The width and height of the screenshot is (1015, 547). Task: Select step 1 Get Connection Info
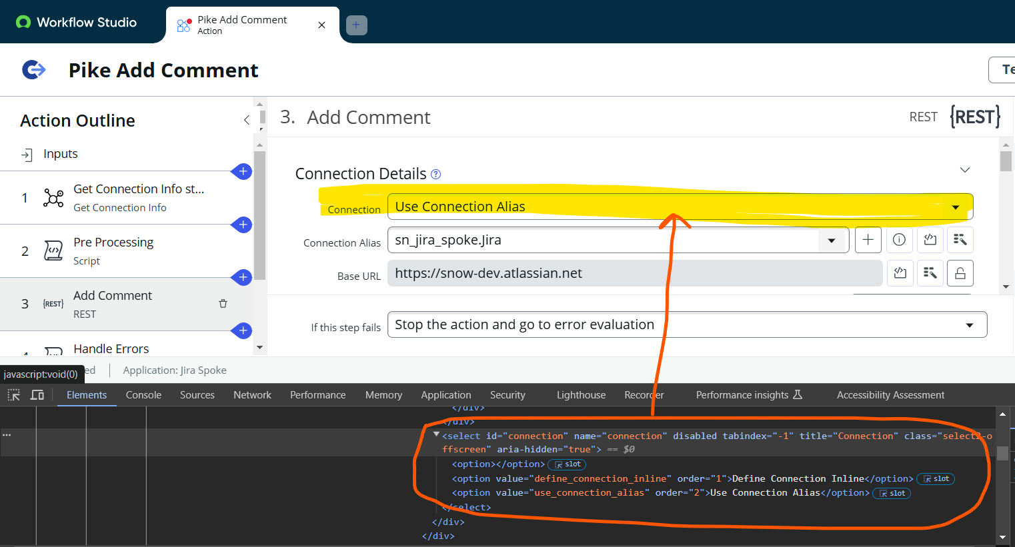(125, 198)
